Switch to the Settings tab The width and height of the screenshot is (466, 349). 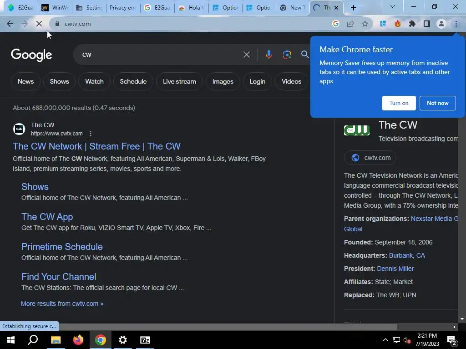pyautogui.click(x=89, y=8)
